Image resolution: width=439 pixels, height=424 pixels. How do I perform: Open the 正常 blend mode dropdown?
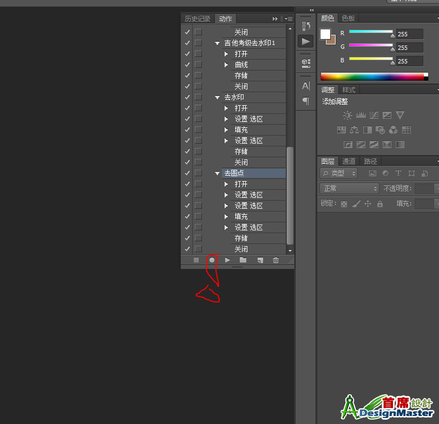click(x=349, y=189)
